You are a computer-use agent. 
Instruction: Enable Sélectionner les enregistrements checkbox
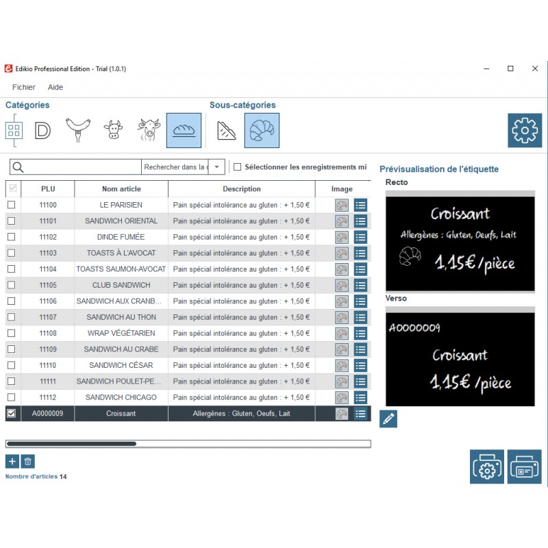coord(237,167)
